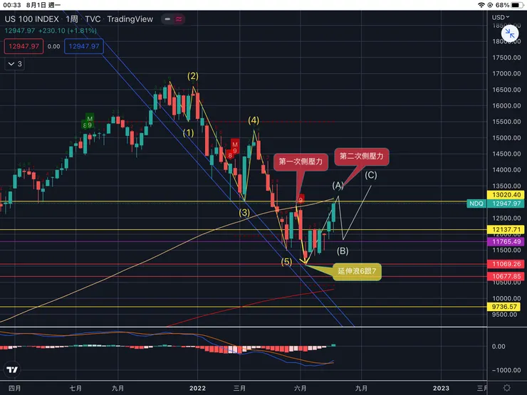Image resolution: width=527 pixels, height=395 pixels.
Task: Click the 第二次側壓力 callout annotation
Action: [x=362, y=157]
